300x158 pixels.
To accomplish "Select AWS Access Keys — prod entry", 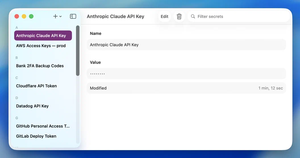I will pyautogui.click(x=43, y=46).
